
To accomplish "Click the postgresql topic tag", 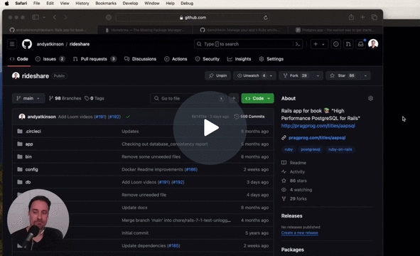I will point(311,149).
